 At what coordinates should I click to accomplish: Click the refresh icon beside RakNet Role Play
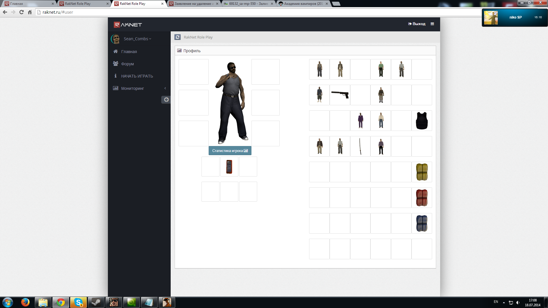click(x=178, y=37)
